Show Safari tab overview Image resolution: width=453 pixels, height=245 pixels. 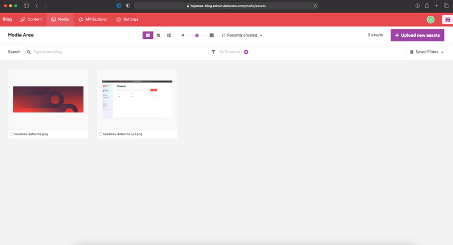[446, 6]
